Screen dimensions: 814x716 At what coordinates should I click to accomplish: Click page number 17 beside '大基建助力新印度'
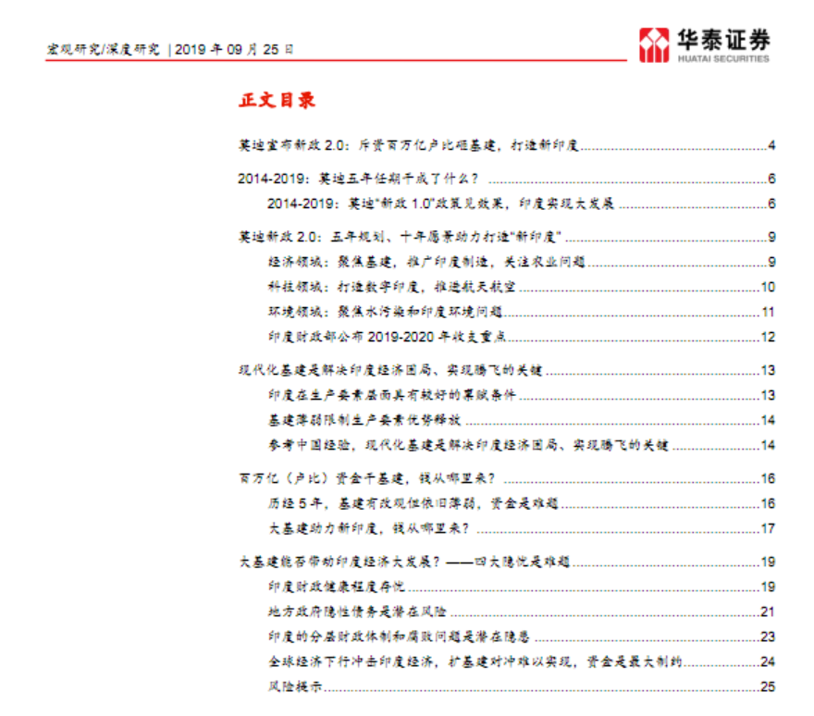pyautogui.click(x=768, y=528)
